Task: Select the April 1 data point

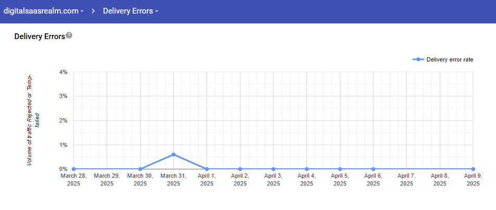Action: pos(207,169)
